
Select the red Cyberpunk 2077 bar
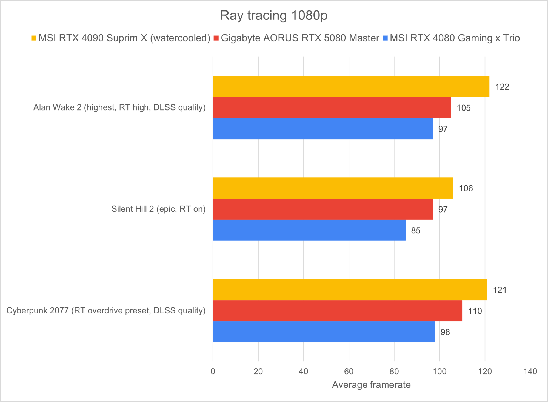338,311
